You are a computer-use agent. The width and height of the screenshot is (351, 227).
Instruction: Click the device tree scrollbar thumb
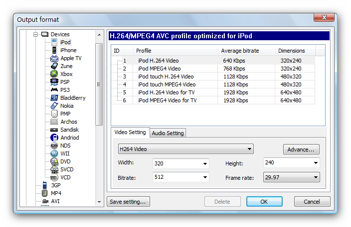pyautogui.click(x=99, y=84)
